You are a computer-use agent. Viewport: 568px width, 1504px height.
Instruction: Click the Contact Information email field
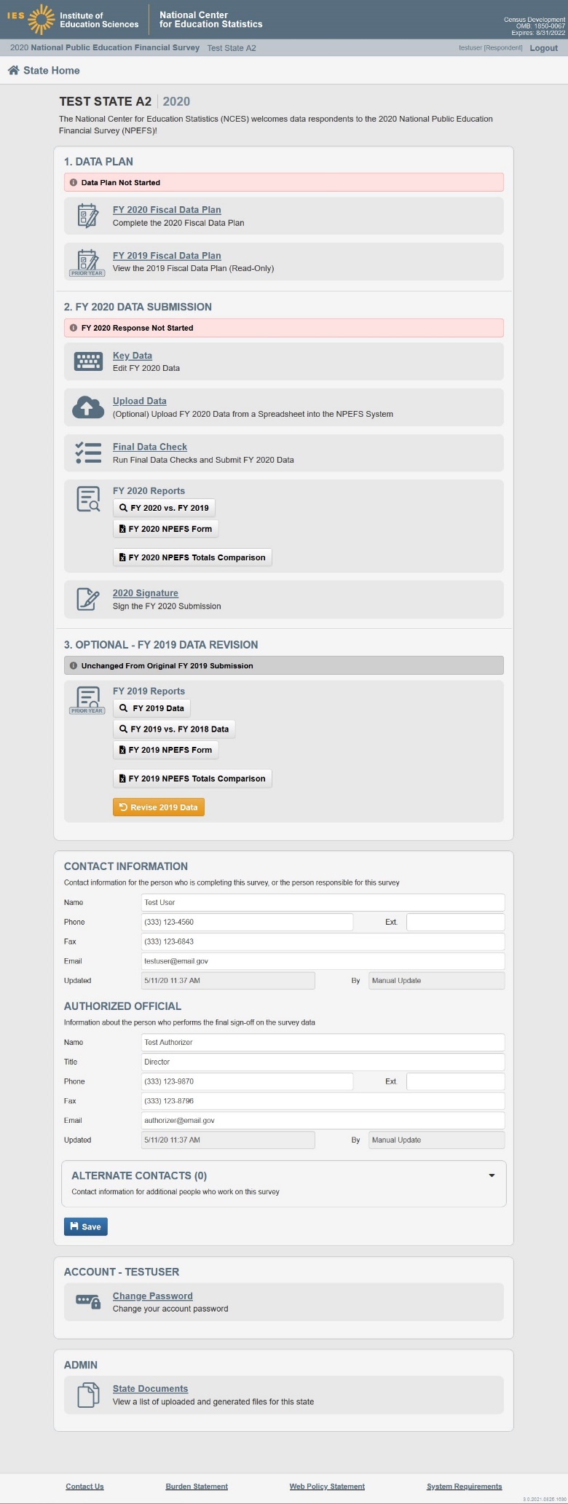[x=323, y=961]
